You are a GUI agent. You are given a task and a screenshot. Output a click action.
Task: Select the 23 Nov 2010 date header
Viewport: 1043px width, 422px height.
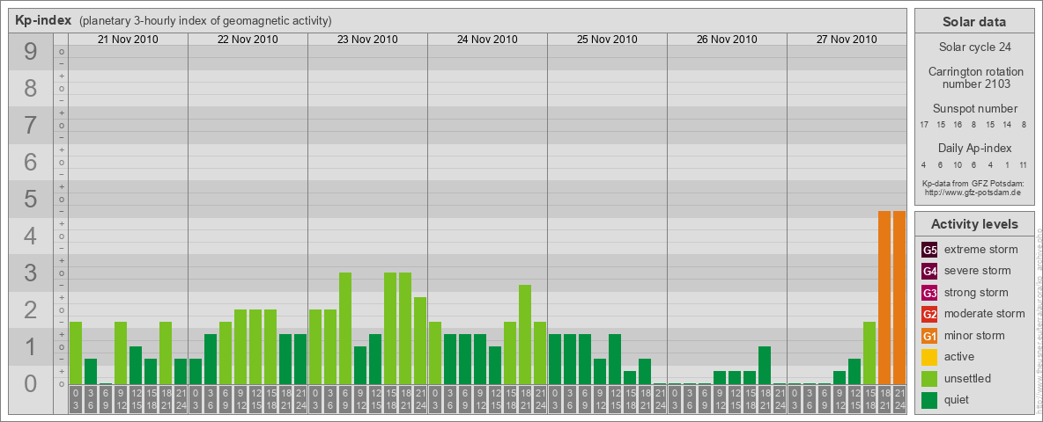coord(367,40)
